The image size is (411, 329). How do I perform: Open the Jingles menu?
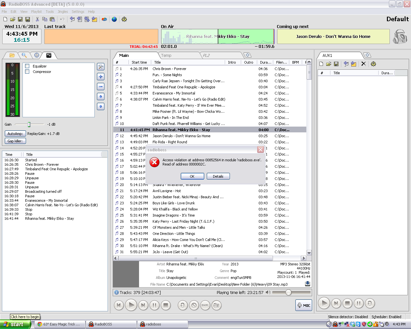coord(63,12)
